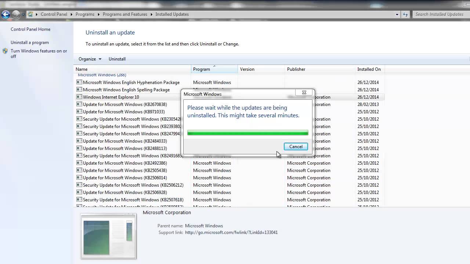Click the Forward navigation arrow button

(16, 14)
